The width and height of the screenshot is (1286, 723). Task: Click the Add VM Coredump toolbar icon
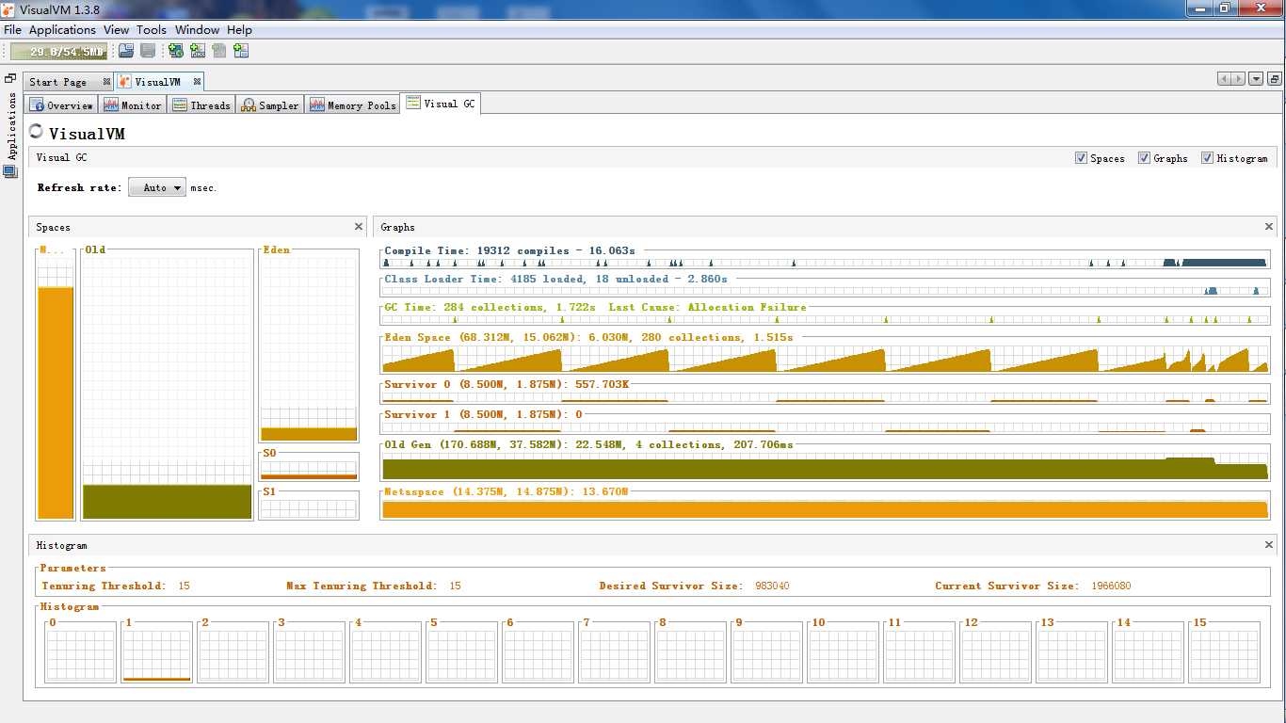219,51
